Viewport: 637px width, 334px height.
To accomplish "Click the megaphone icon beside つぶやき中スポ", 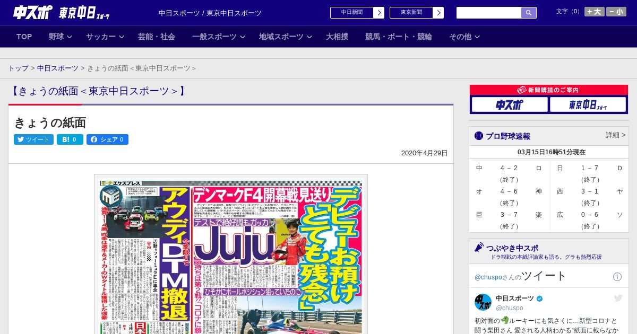I will click(x=479, y=248).
